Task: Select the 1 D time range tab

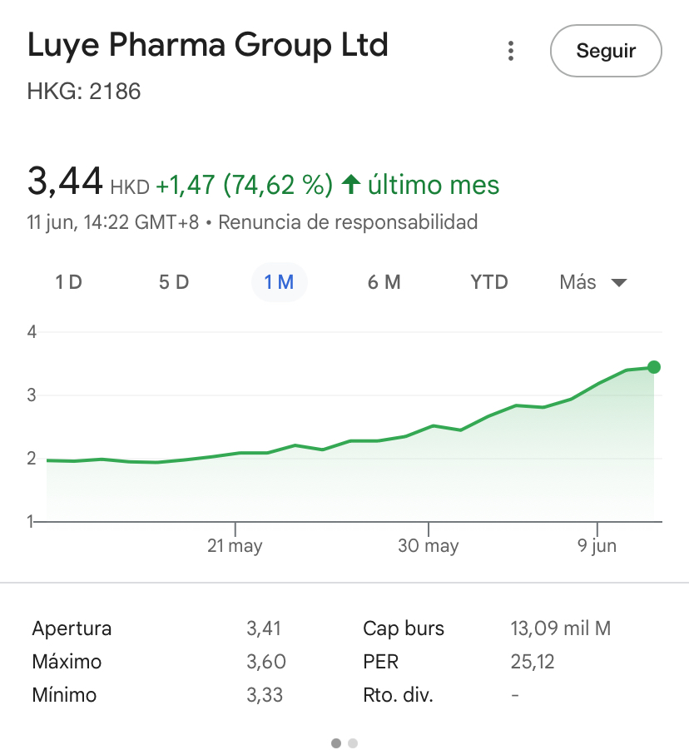Action: [x=69, y=282]
